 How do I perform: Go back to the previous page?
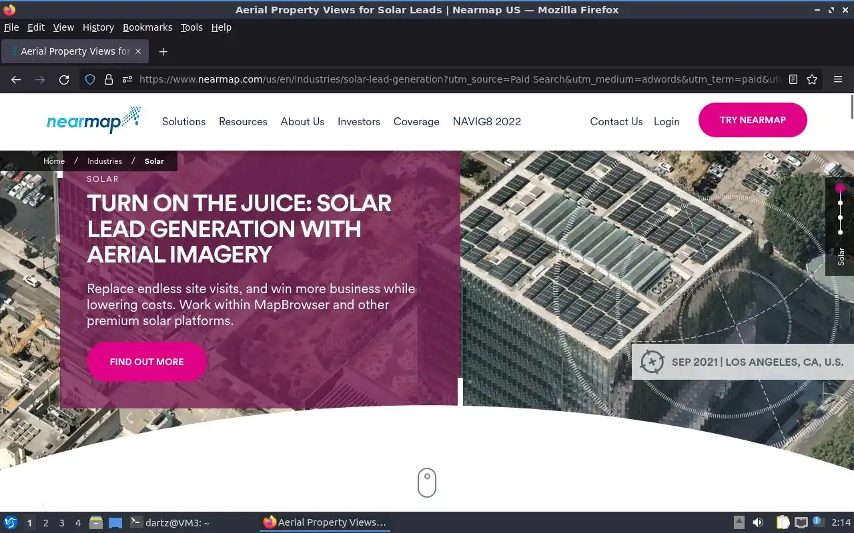point(16,79)
